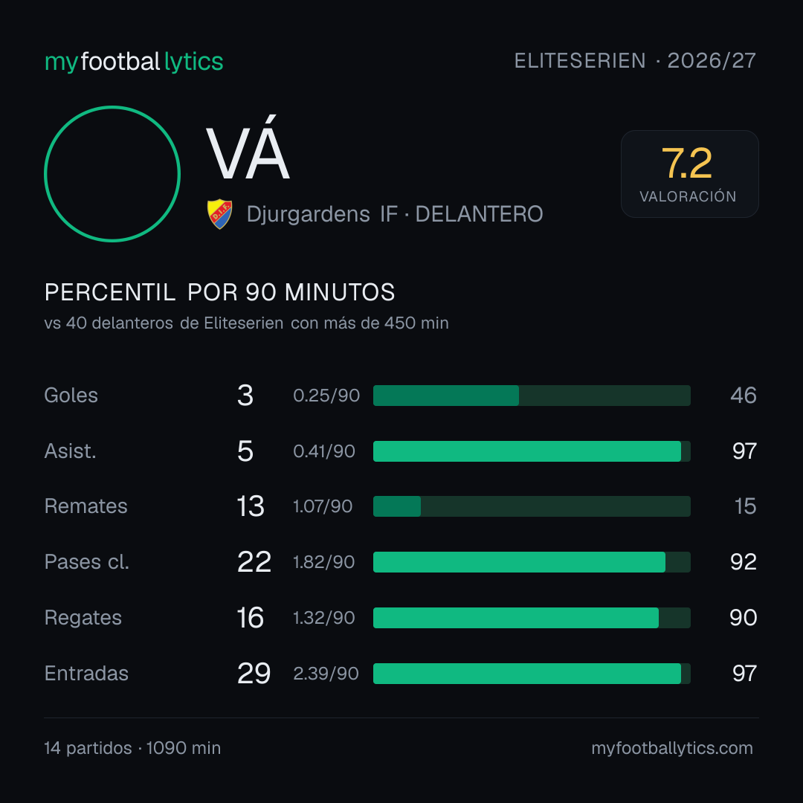
Task: Click the Djurgardens IF club crest icon
Action: (x=219, y=214)
